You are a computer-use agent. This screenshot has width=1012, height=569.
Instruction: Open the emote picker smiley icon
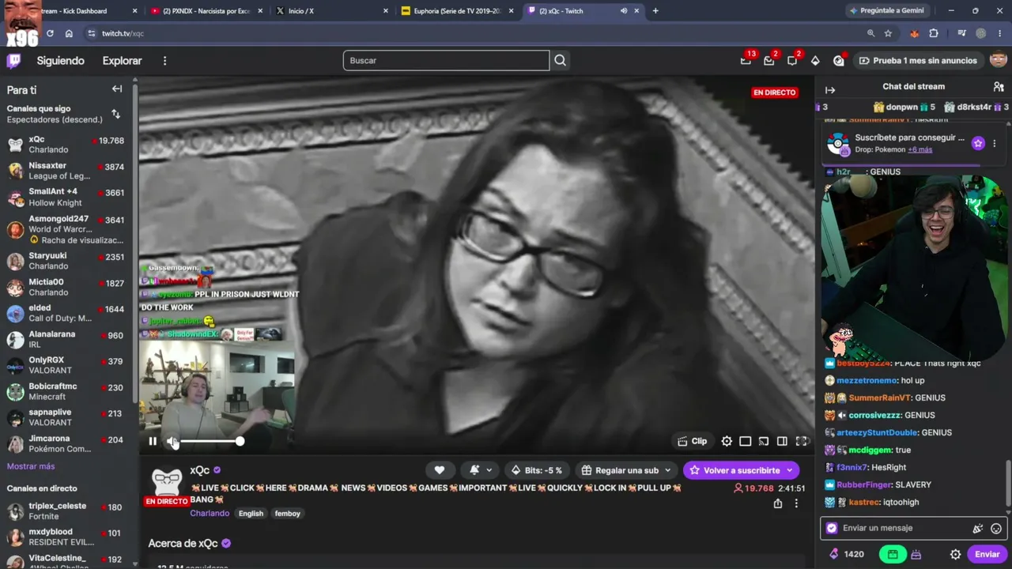tap(996, 528)
